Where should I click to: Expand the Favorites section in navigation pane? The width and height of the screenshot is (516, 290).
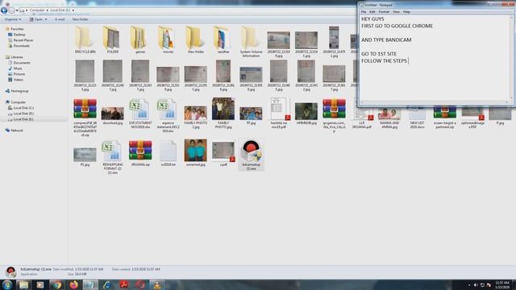pyautogui.click(x=17, y=29)
